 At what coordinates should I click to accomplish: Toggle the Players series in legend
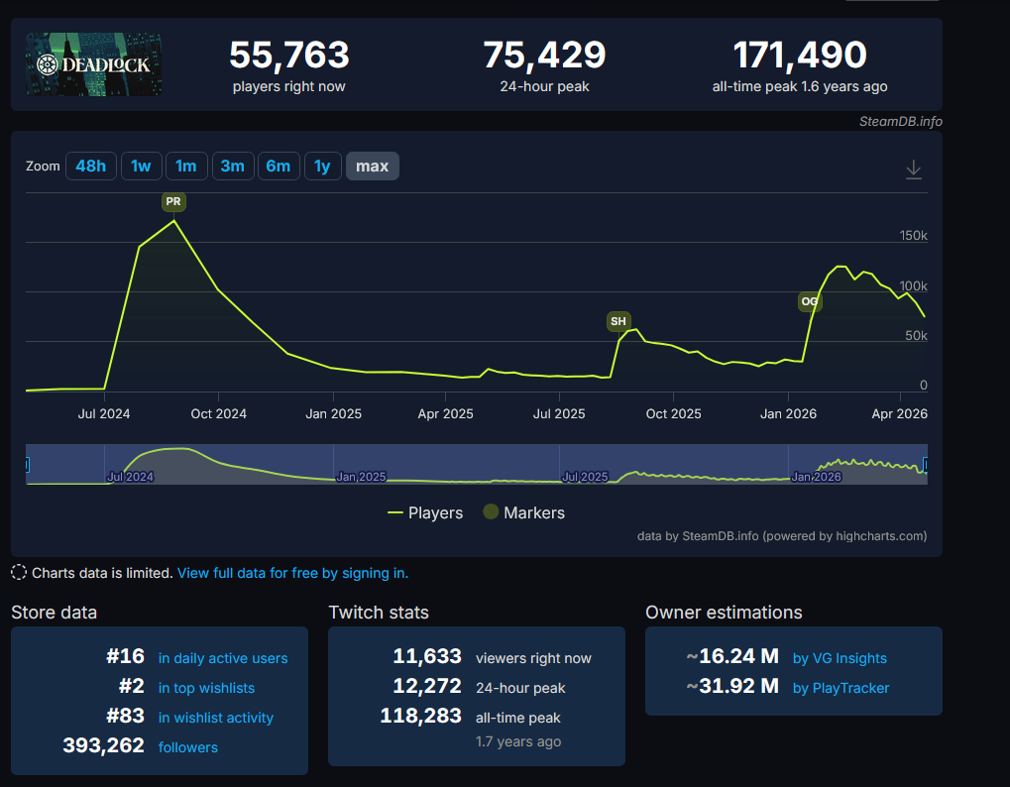(x=425, y=512)
